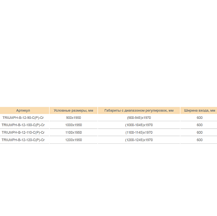Click entry width 600 in 110 row
The image size is (217, 216).
click(200, 132)
